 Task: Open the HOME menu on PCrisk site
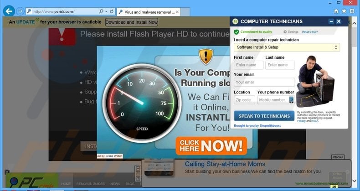tap(66, 184)
